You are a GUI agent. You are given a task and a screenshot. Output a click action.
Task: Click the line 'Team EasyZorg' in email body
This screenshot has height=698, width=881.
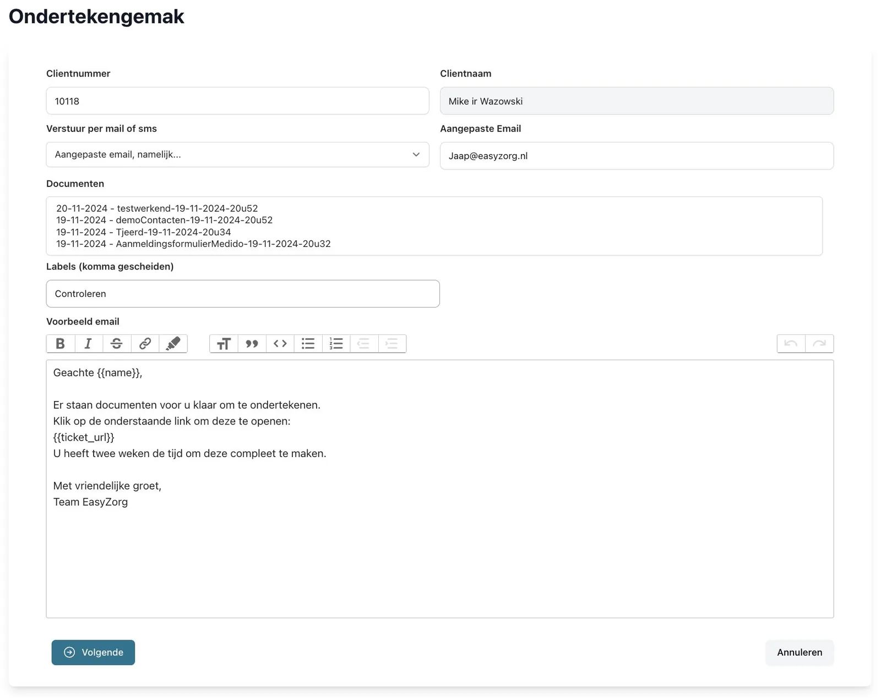pos(90,502)
